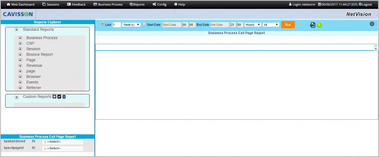The height and width of the screenshot is (157, 379).
Task: Export report as PDF icon
Action: [x=312, y=25]
